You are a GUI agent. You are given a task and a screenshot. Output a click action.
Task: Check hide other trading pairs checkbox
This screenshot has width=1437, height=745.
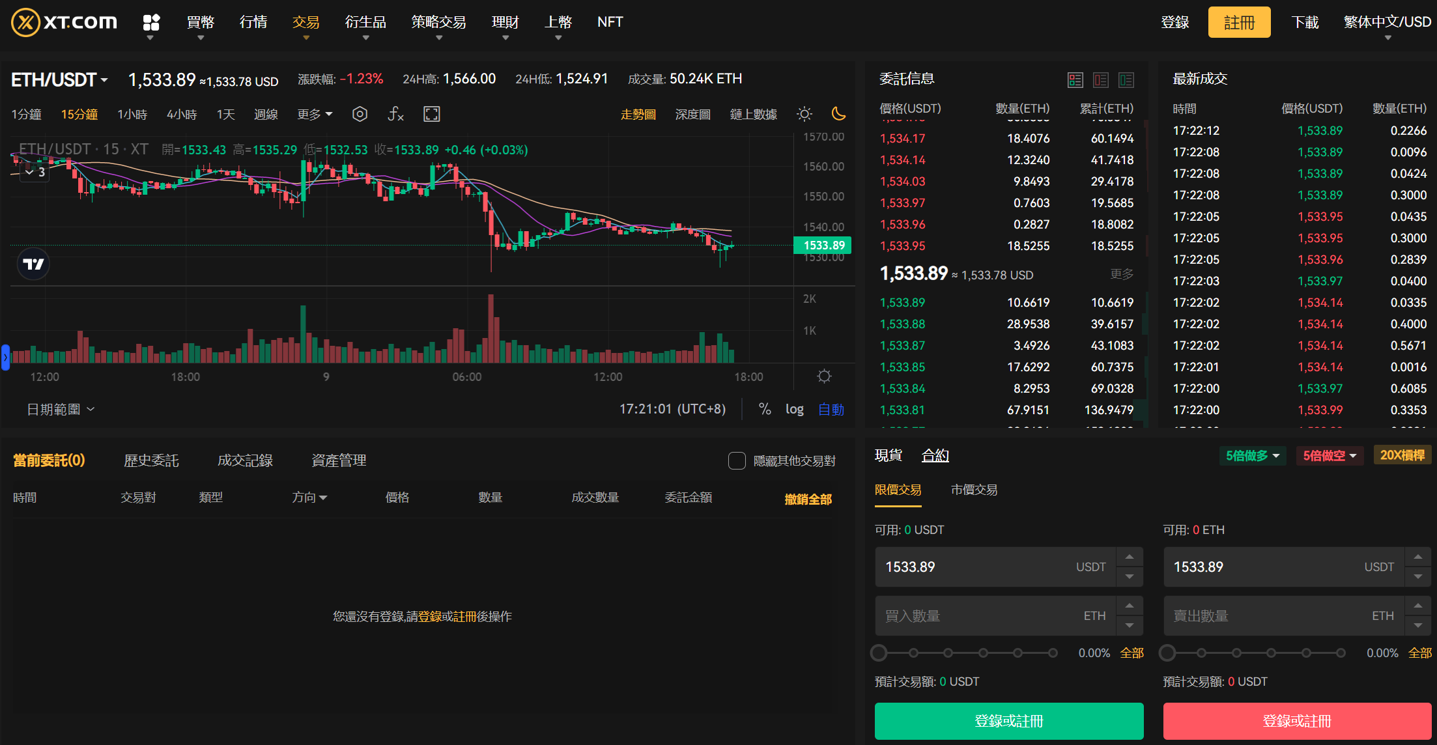coord(737,461)
